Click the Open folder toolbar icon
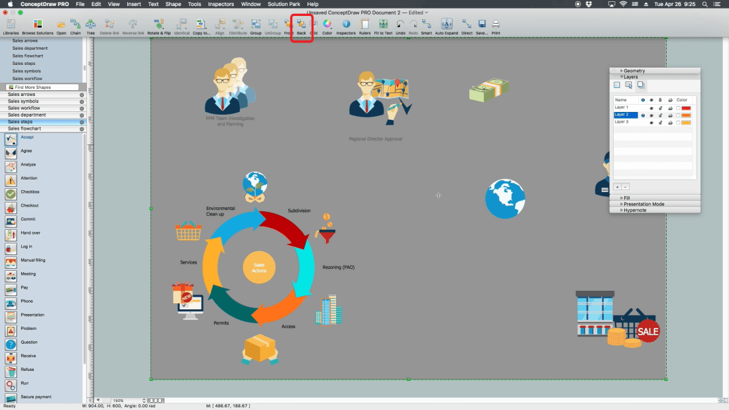The width and height of the screenshot is (729, 410). point(61,26)
